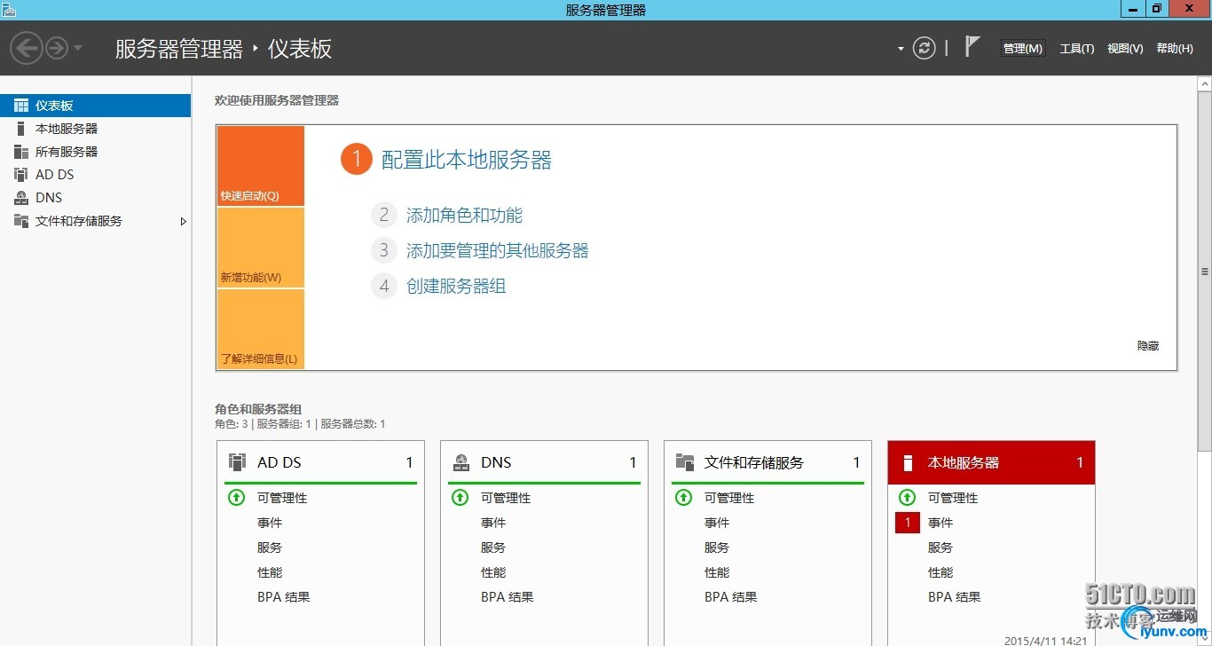Open 性能 in the 文件和存储服务 tile
Viewport: 1212px width, 646px height.
click(x=717, y=572)
